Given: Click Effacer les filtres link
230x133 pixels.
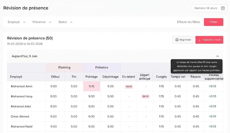Looking at the screenshot, I should (x=188, y=22).
